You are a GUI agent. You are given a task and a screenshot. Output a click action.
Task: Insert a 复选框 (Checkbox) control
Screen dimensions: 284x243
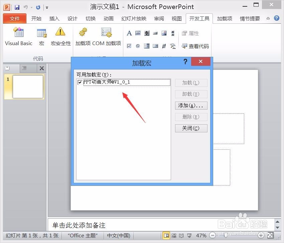coord(129,46)
